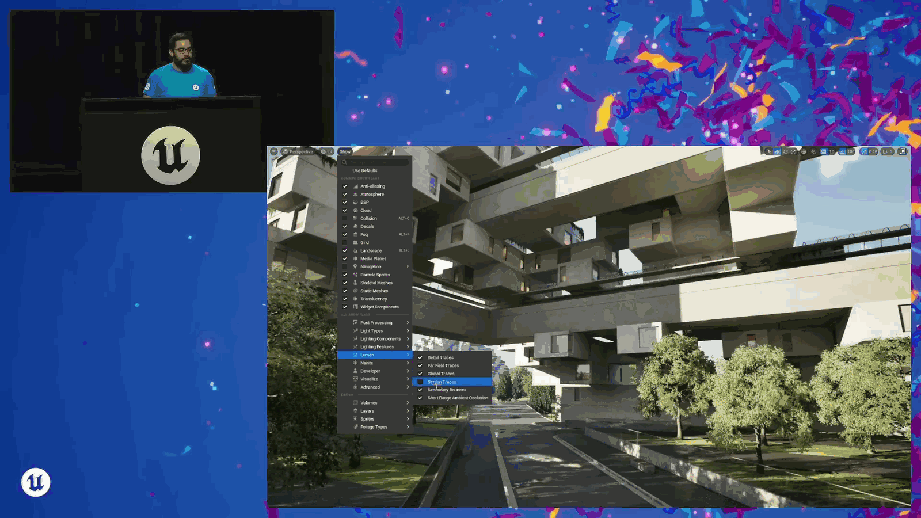Click the Show button in the viewport toolbar
This screenshot has height=518, width=921.
[345, 151]
